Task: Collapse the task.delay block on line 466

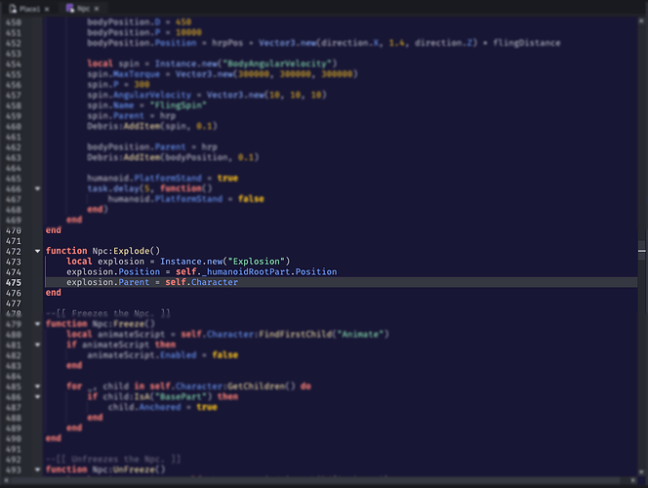Action: [x=37, y=188]
